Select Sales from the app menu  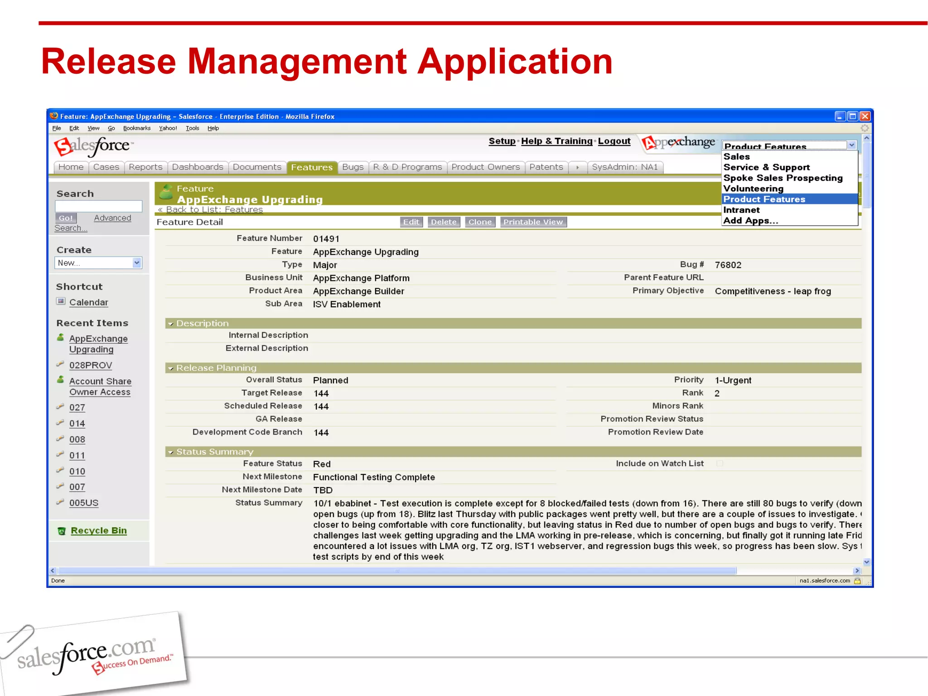point(790,156)
